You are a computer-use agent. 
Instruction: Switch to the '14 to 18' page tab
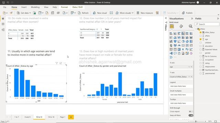51,117
